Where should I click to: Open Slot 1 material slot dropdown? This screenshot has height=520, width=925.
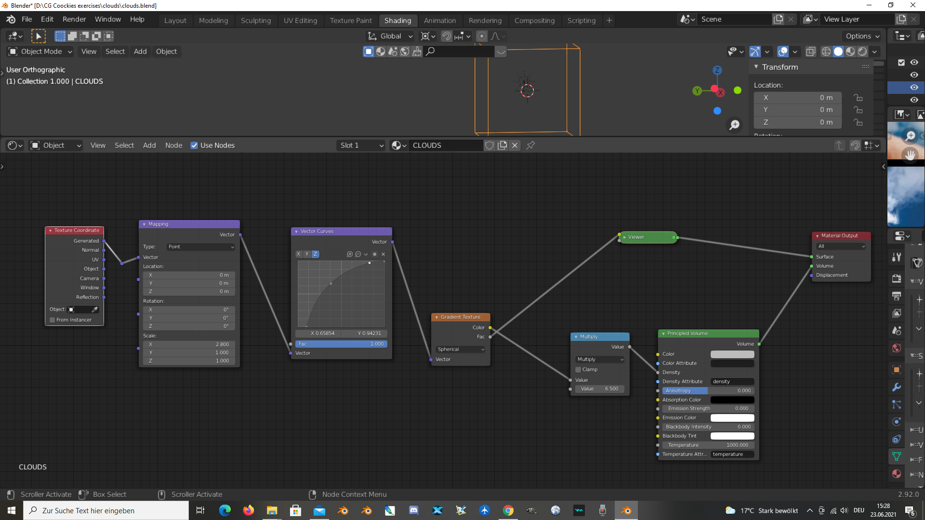[361, 145]
